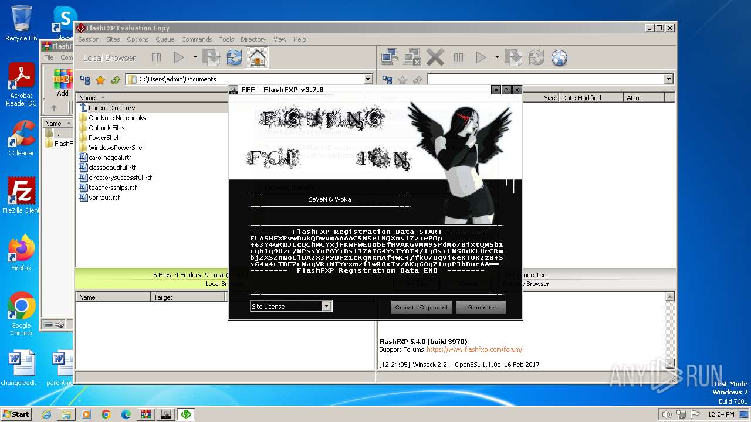Screen dimensions: 751x422
Task: Expand the local path C:\Users\admin\Documents dropdown
Action: click(368, 79)
